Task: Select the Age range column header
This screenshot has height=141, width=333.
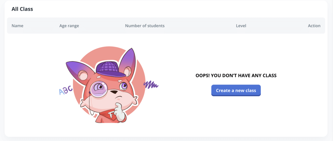Action: click(x=69, y=26)
